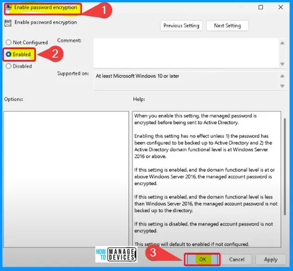Cancel the policy dialog

click(236, 259)
